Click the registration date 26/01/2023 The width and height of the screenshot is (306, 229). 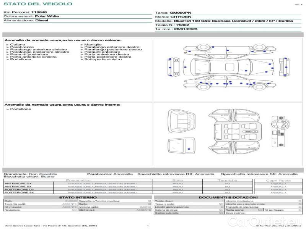coord(186,29)
